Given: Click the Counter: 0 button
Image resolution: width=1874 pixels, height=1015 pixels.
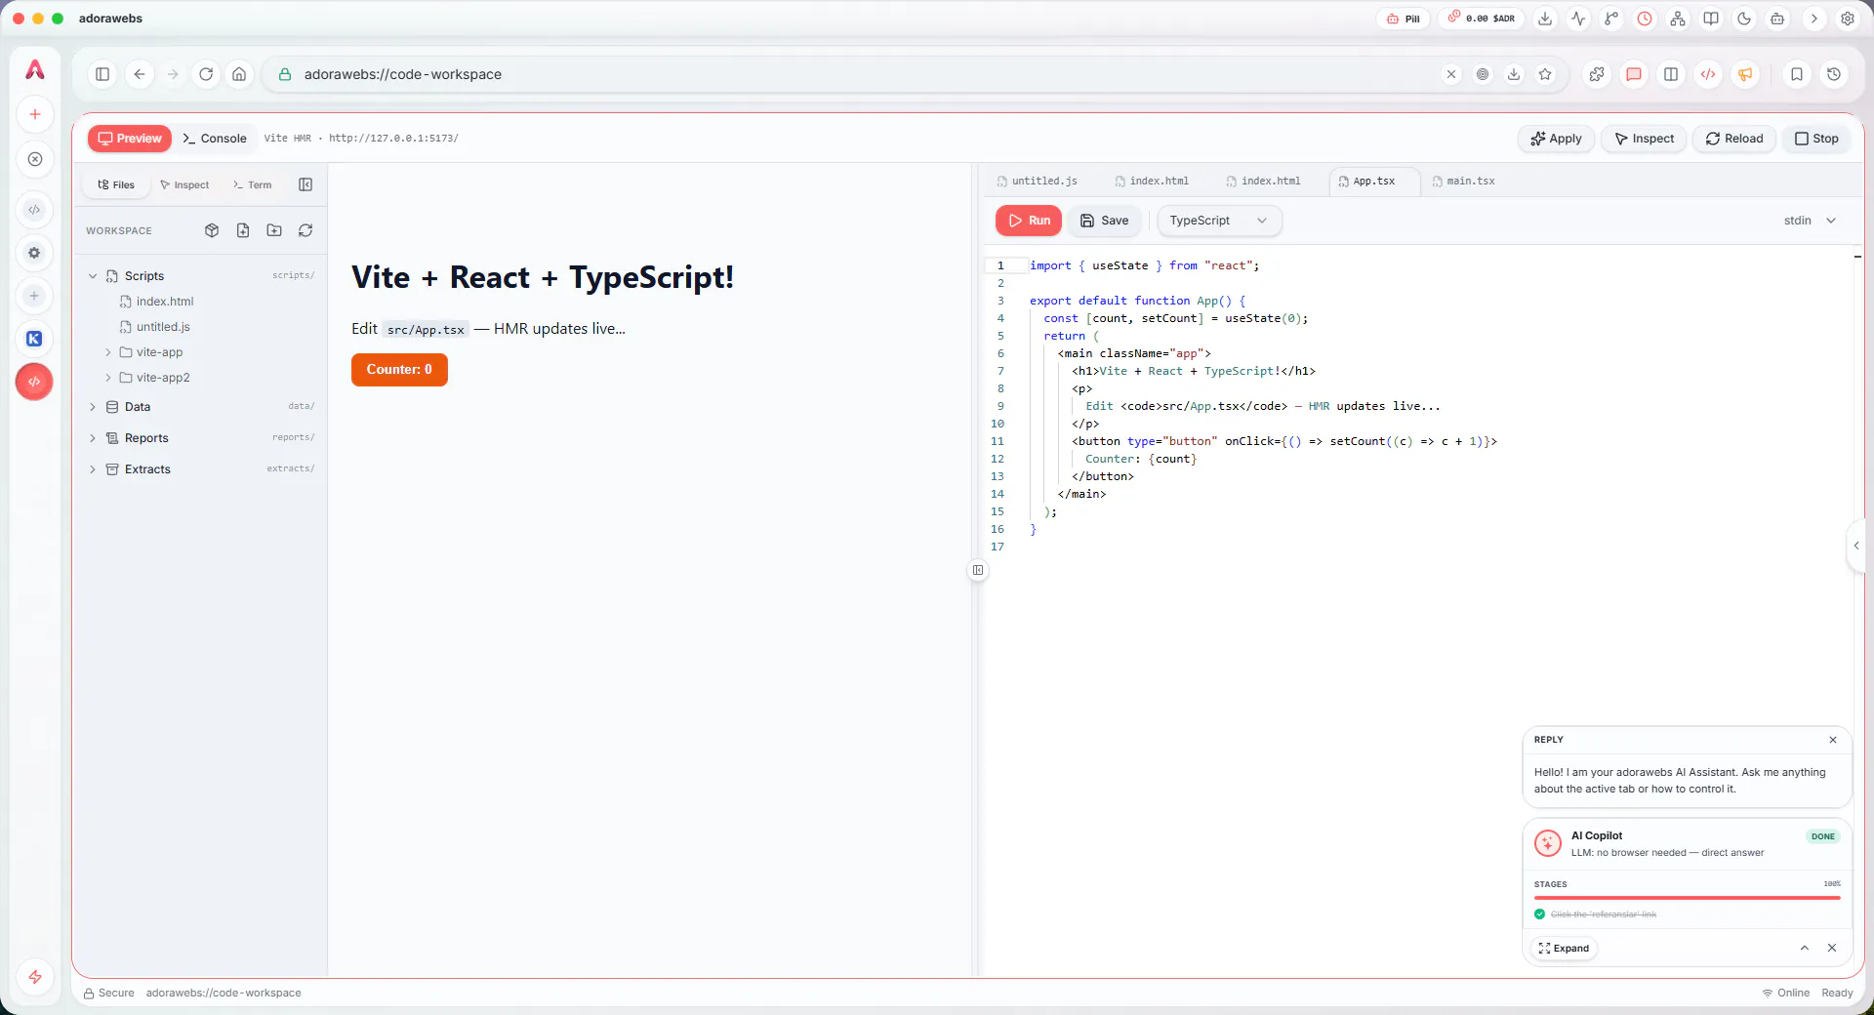Looking at the screenshot, I should click(x=399, y=370).
